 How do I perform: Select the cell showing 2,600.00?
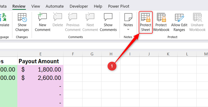click(x=40, y=78)
